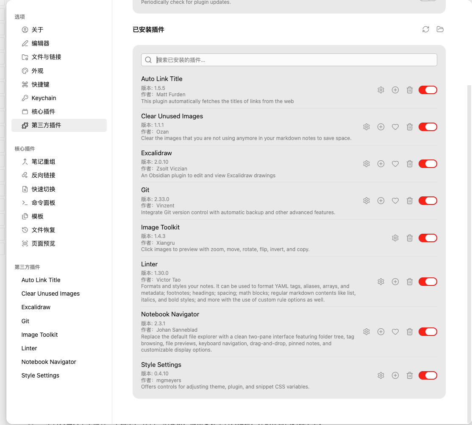Click heart icon for Notebook Navigator

(395, 332)
